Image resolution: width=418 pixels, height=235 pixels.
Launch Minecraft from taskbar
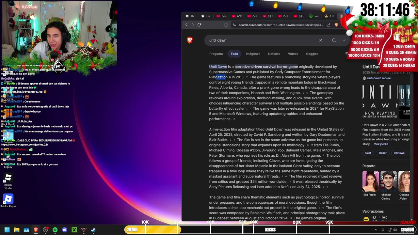coord(74,230)
